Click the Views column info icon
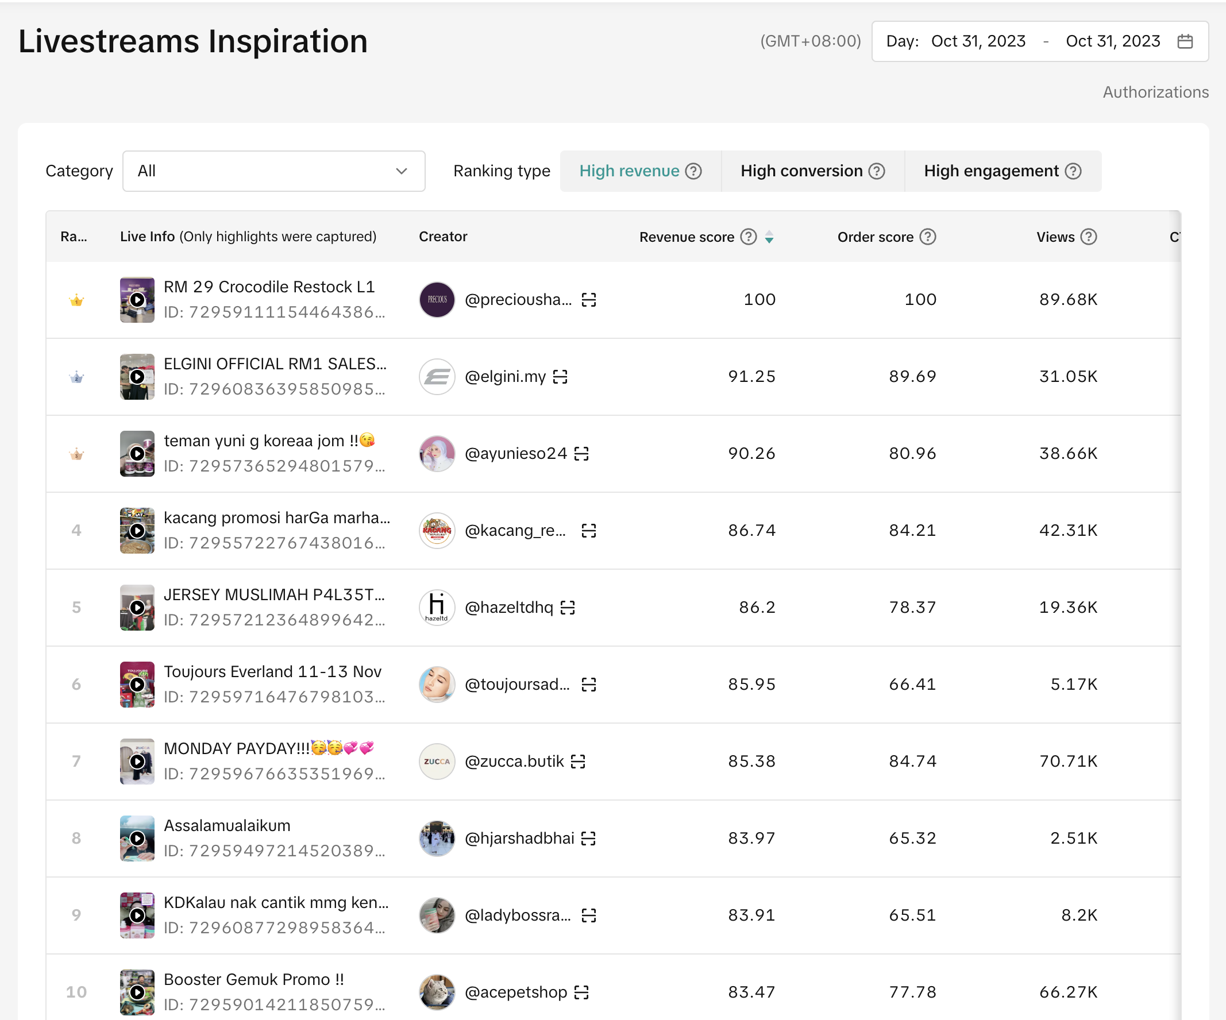The width and height of the screenshot is (1226, 1020). pyautogui.click(x=1088, y=237)
